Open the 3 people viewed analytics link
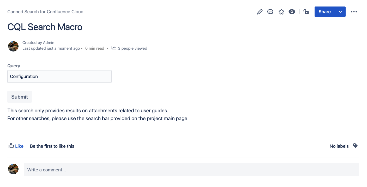 pyautogui.click(x=133, y=48)
